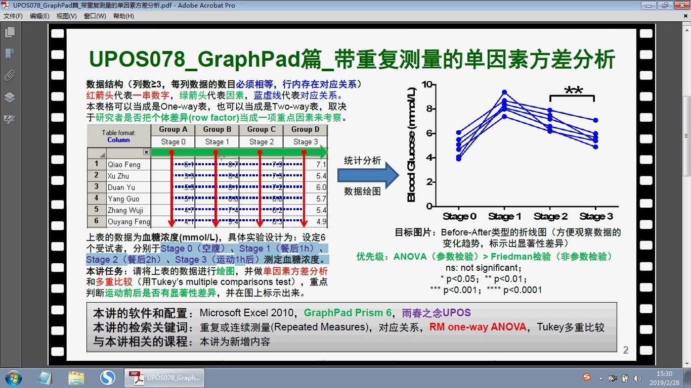
Task: Open the 文件(F) menu
Action: (x=13, y=16)
